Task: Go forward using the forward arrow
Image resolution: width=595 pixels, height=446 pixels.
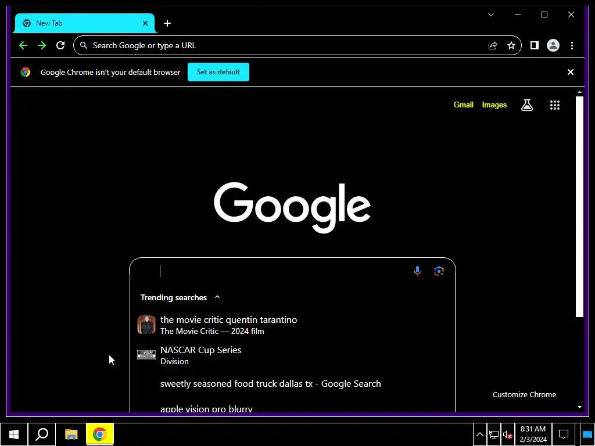Action: click(42, 45)
